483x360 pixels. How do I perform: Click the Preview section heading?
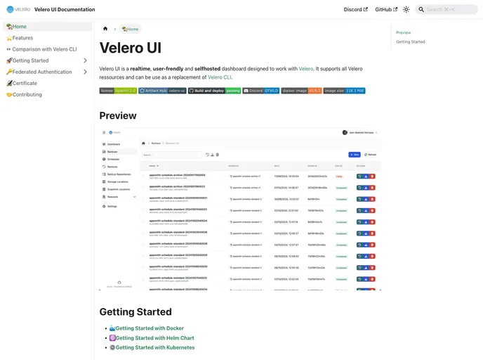[118, 115]
